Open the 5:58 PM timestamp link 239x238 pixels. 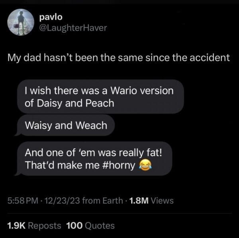(x=23, y=201)
